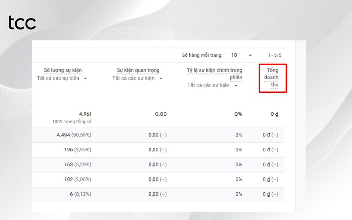Sort by Sự kiện quan trọng column header

pos(138,70)
